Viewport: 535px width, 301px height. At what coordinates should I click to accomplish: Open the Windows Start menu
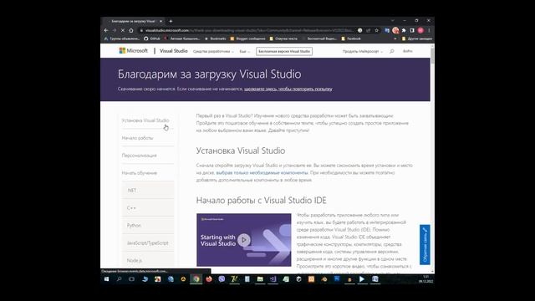tap(106, 279)
